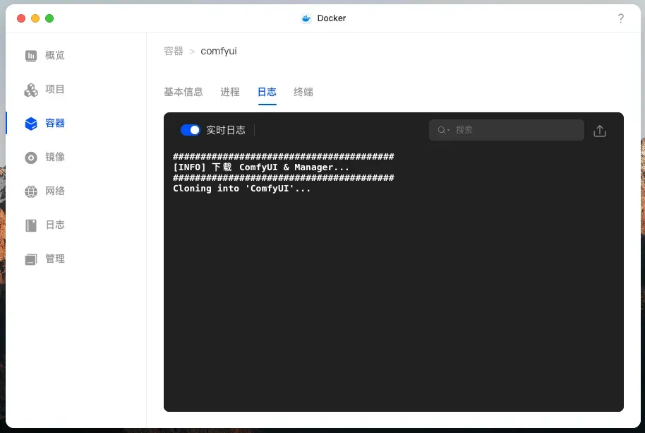Click the 实时日志 label text
This screenshot has width=645, height=433.
pos(225,130)
